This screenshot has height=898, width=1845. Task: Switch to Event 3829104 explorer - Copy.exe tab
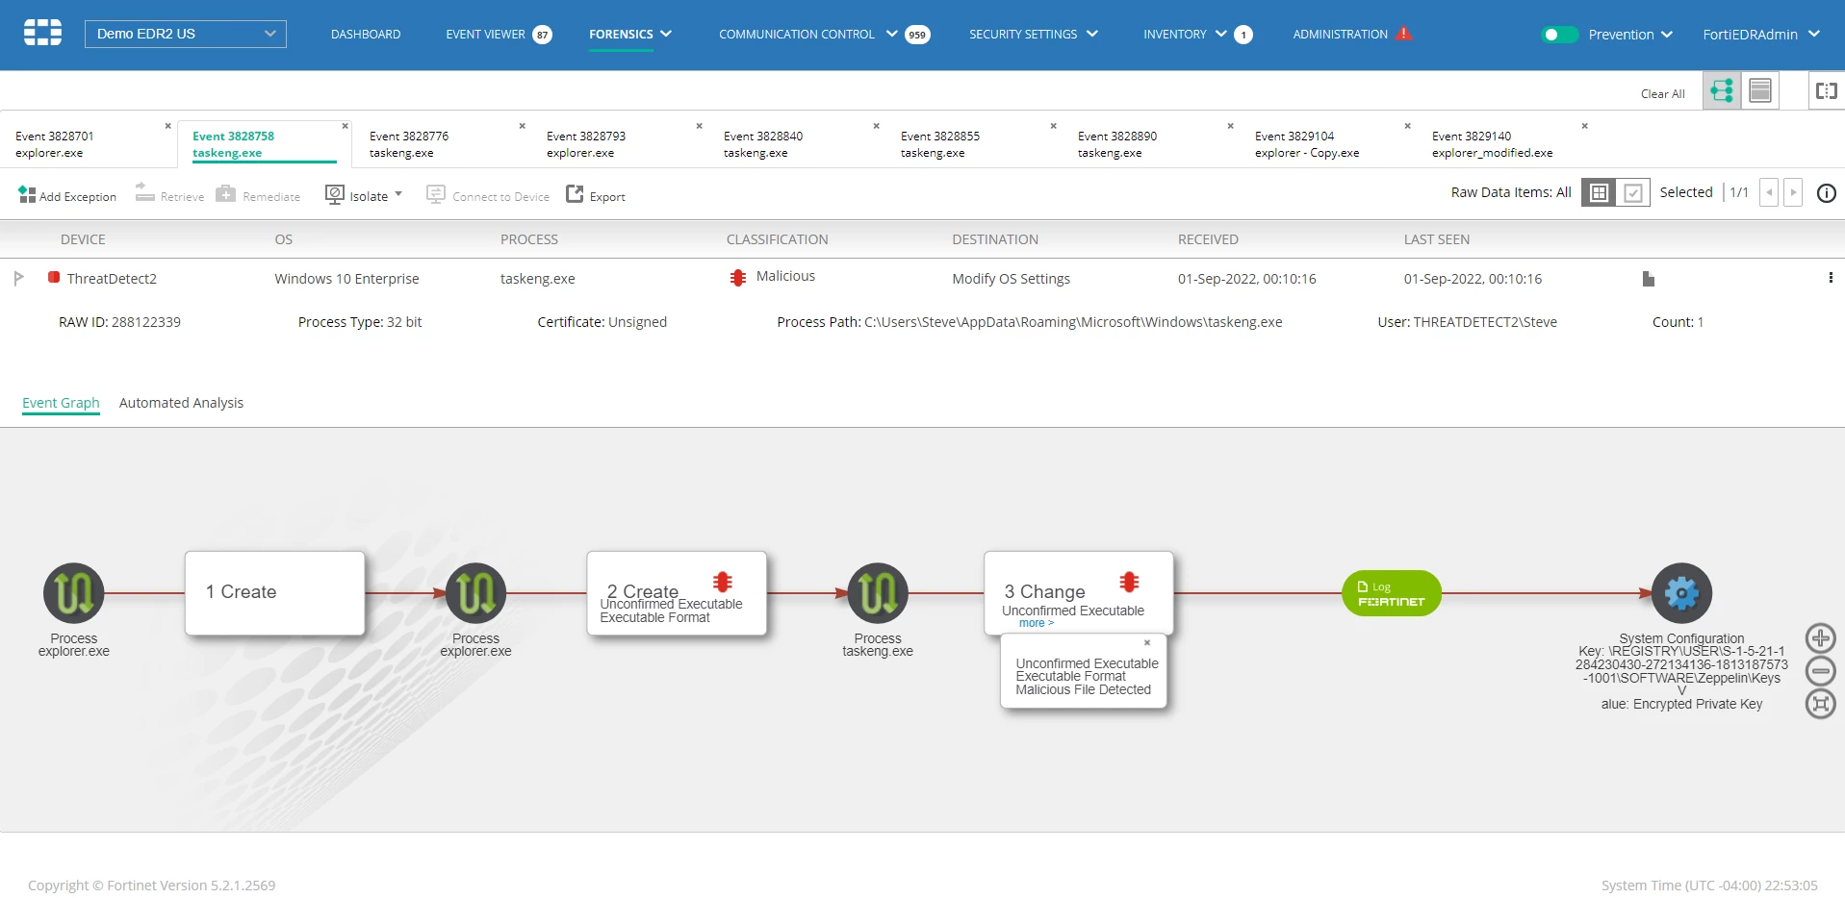click(1328, 144)
